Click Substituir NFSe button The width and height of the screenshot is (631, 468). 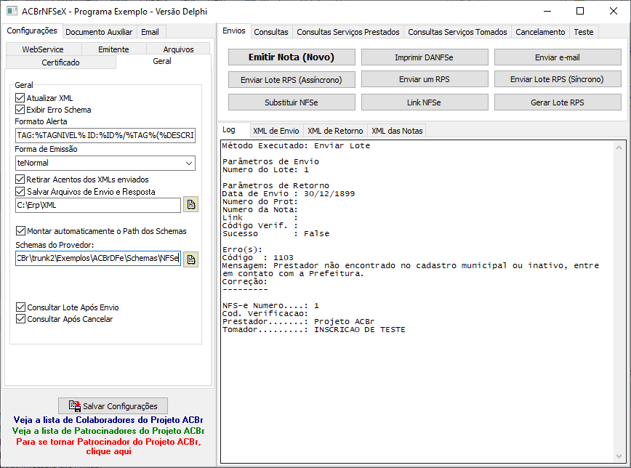tap(292, 102)
